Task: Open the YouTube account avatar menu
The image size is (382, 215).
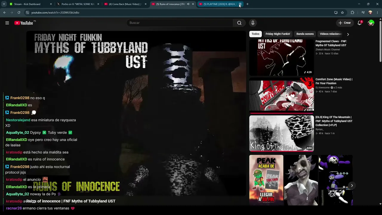Action: (371, 23)
